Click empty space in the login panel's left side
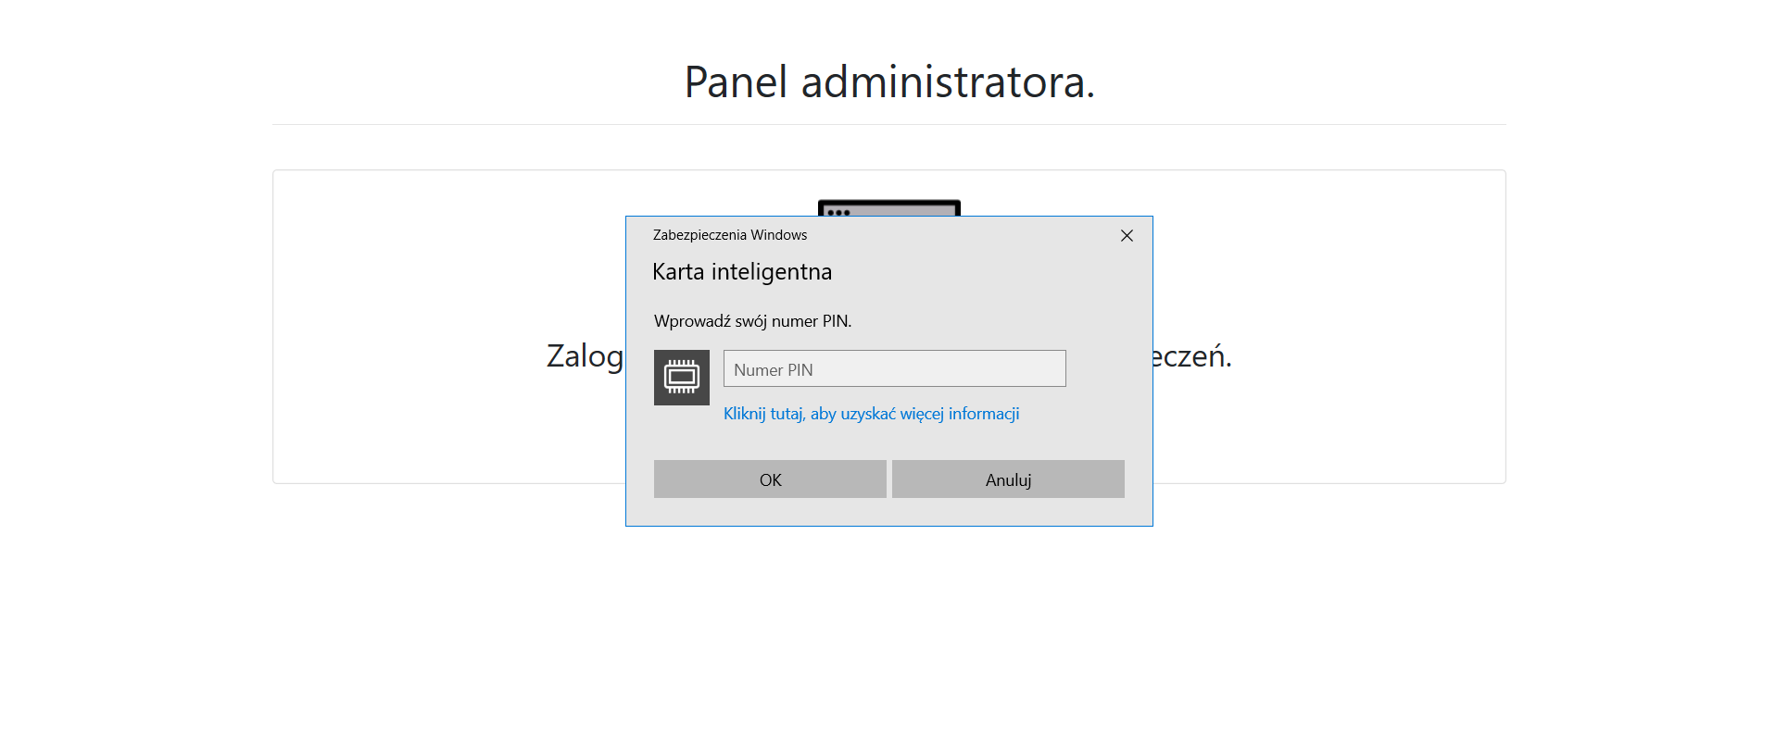The height and width of the screenshot is (734, 1776). point(417,278)
